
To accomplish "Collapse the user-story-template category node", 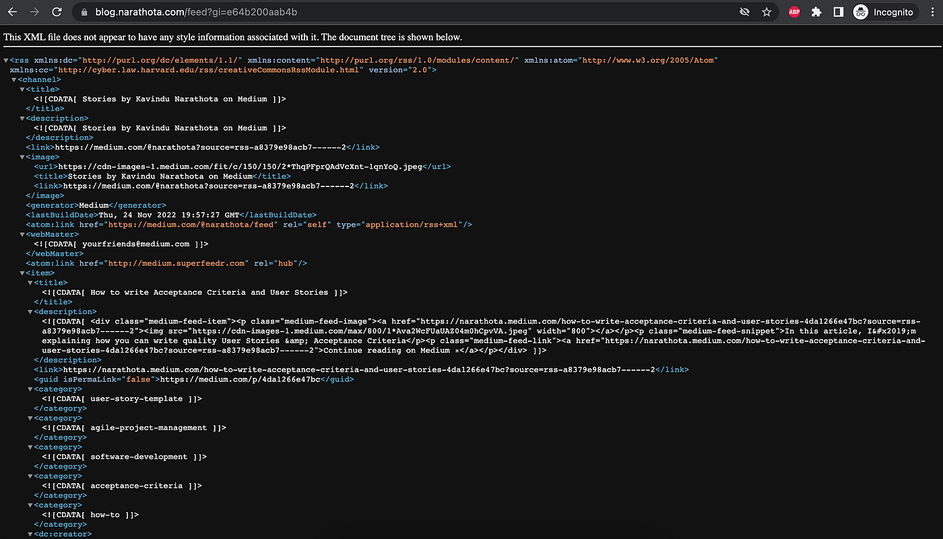I will (30, 390).
